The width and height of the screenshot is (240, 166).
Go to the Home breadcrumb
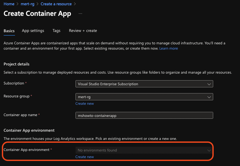coord(9,4)
